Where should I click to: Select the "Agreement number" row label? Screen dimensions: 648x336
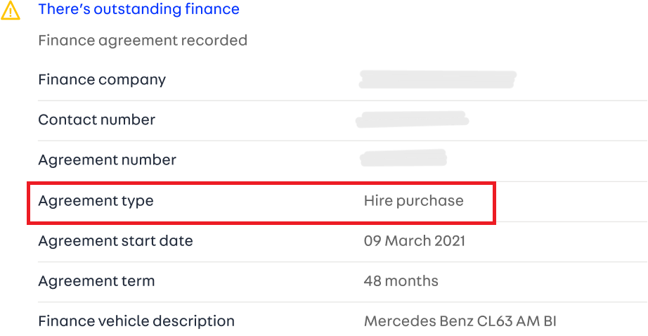pyautogui.click(x=107, y=160)
